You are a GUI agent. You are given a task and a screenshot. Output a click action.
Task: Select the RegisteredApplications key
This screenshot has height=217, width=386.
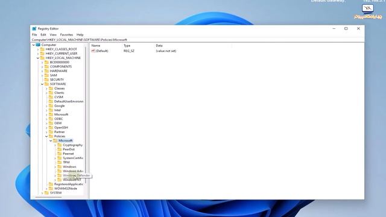click(69, 184)
